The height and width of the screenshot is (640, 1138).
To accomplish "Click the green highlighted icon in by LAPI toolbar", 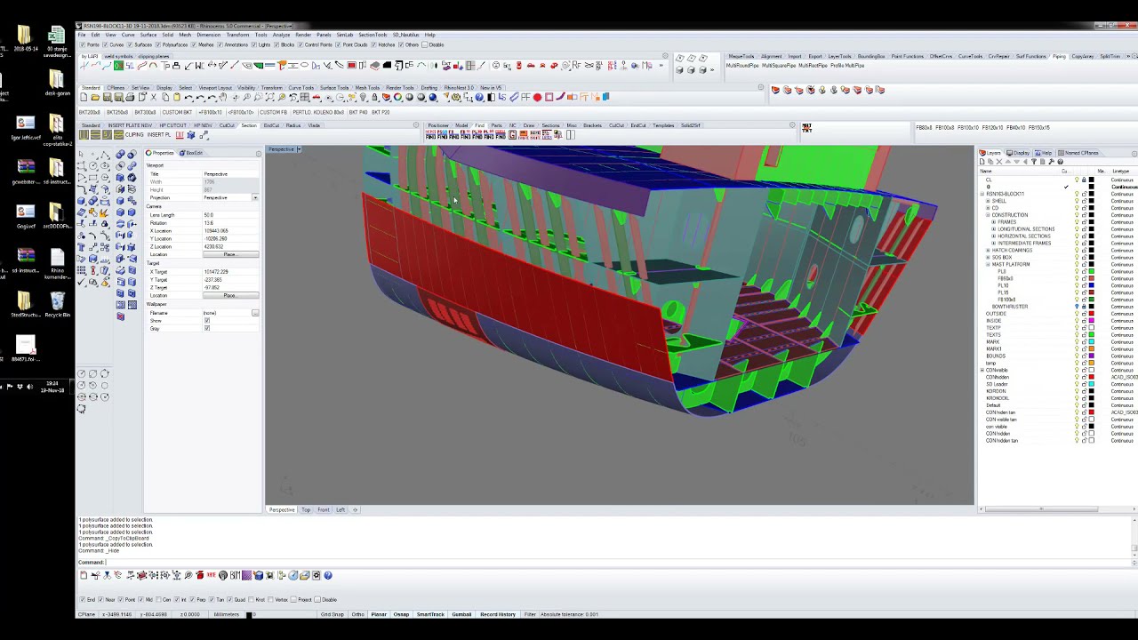I will click(x=118, y=66).
